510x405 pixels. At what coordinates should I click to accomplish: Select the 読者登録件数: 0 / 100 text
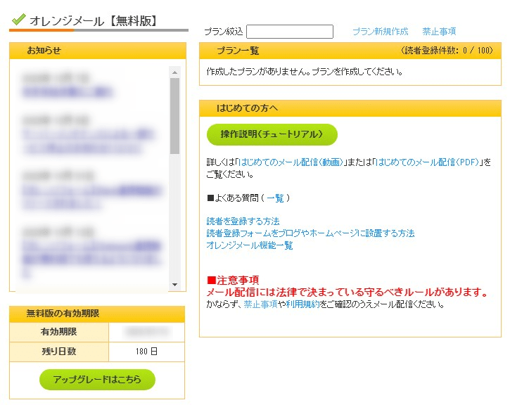[447, 51]
